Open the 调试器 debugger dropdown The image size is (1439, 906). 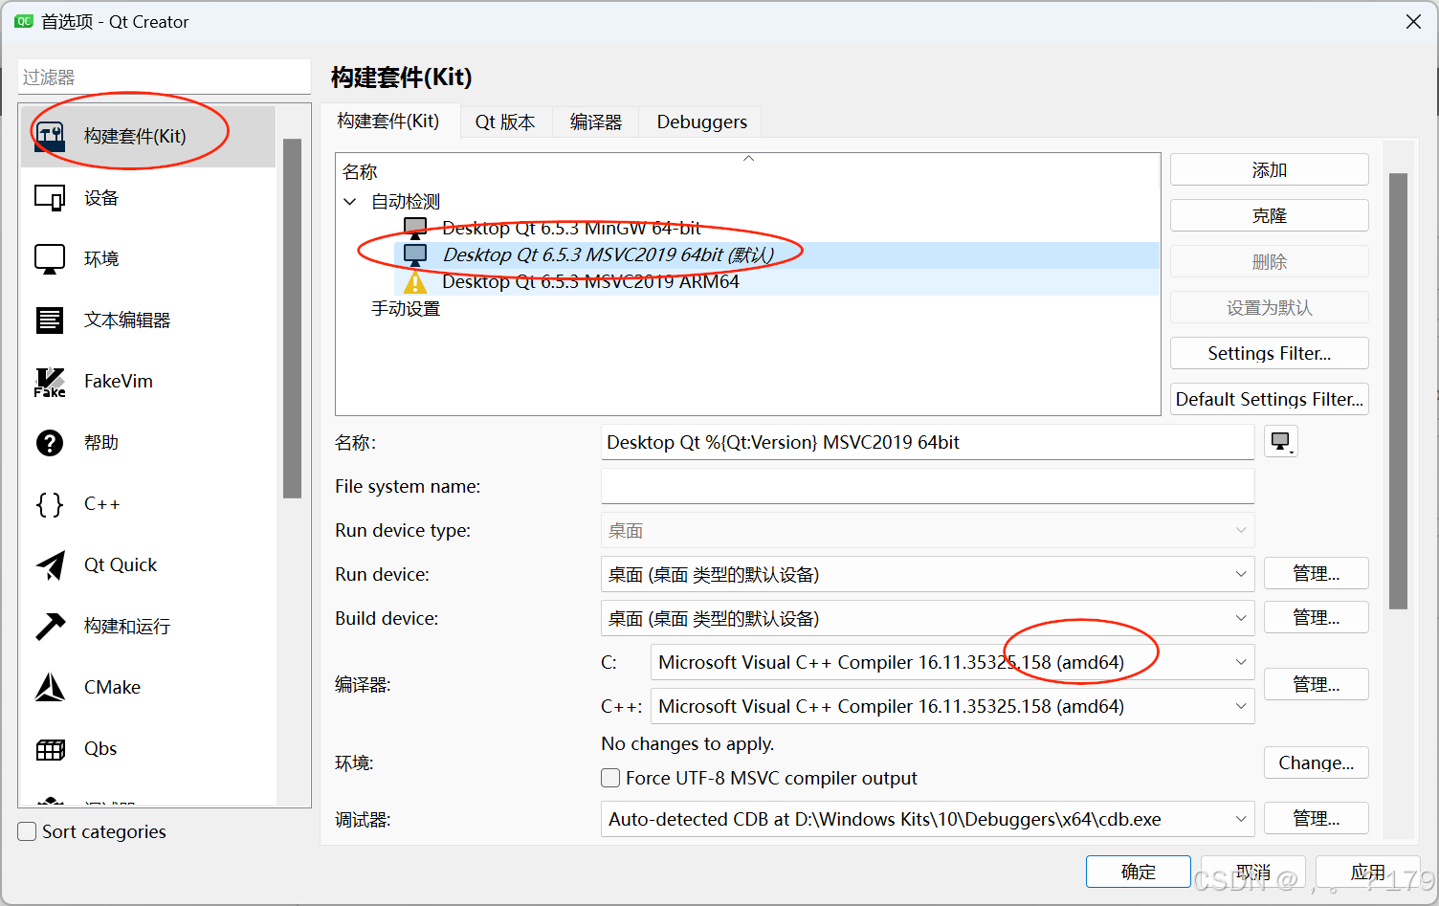tap(927, 819)
